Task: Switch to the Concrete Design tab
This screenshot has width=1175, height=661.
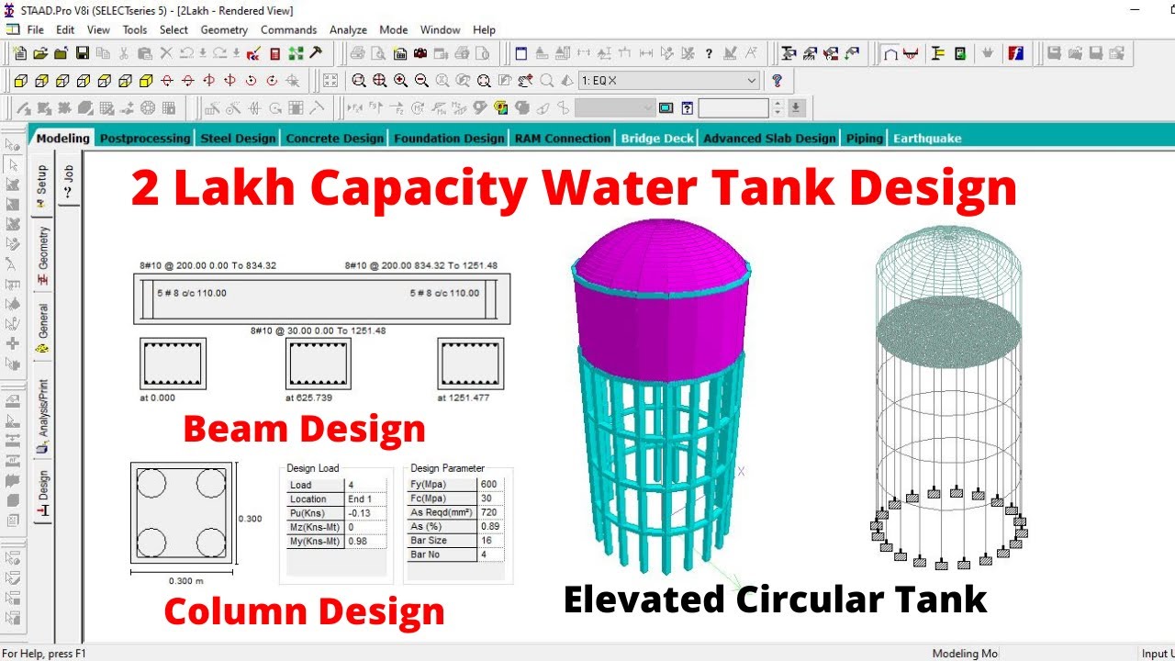Action: [334, 138]
